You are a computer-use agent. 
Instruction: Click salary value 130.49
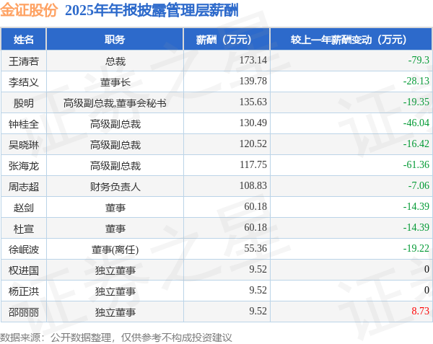tap(253, 123)
